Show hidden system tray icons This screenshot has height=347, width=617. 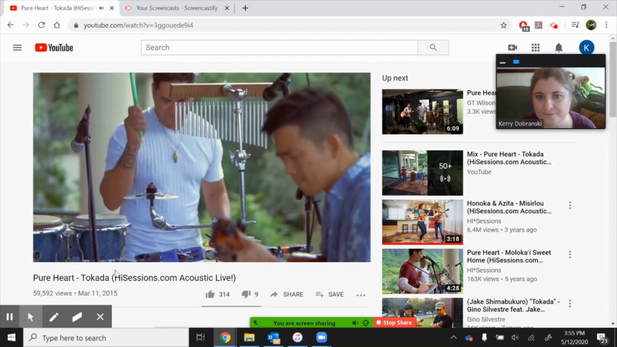click(453, 338)
